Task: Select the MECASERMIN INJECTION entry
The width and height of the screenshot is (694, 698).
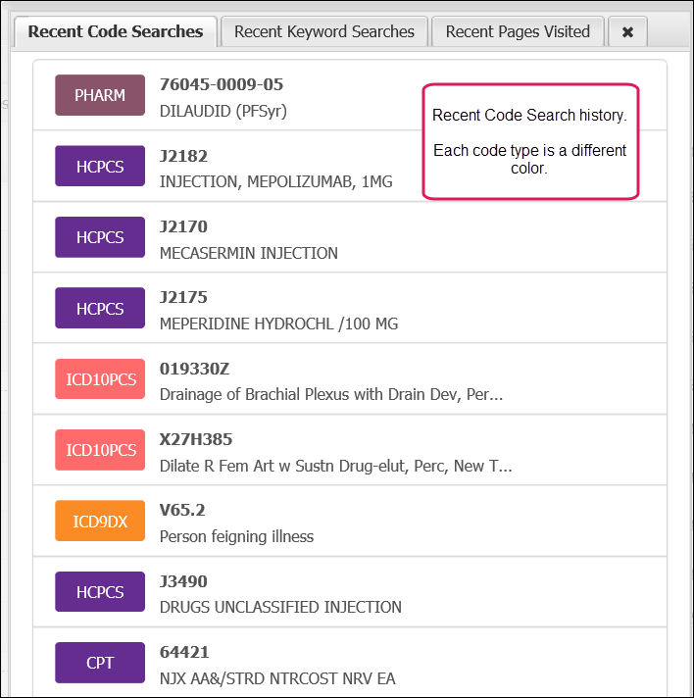Action: click(248, 253)
